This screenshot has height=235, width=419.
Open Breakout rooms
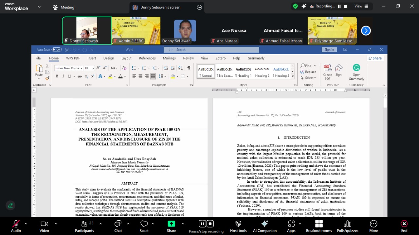(x=319, y=226)
